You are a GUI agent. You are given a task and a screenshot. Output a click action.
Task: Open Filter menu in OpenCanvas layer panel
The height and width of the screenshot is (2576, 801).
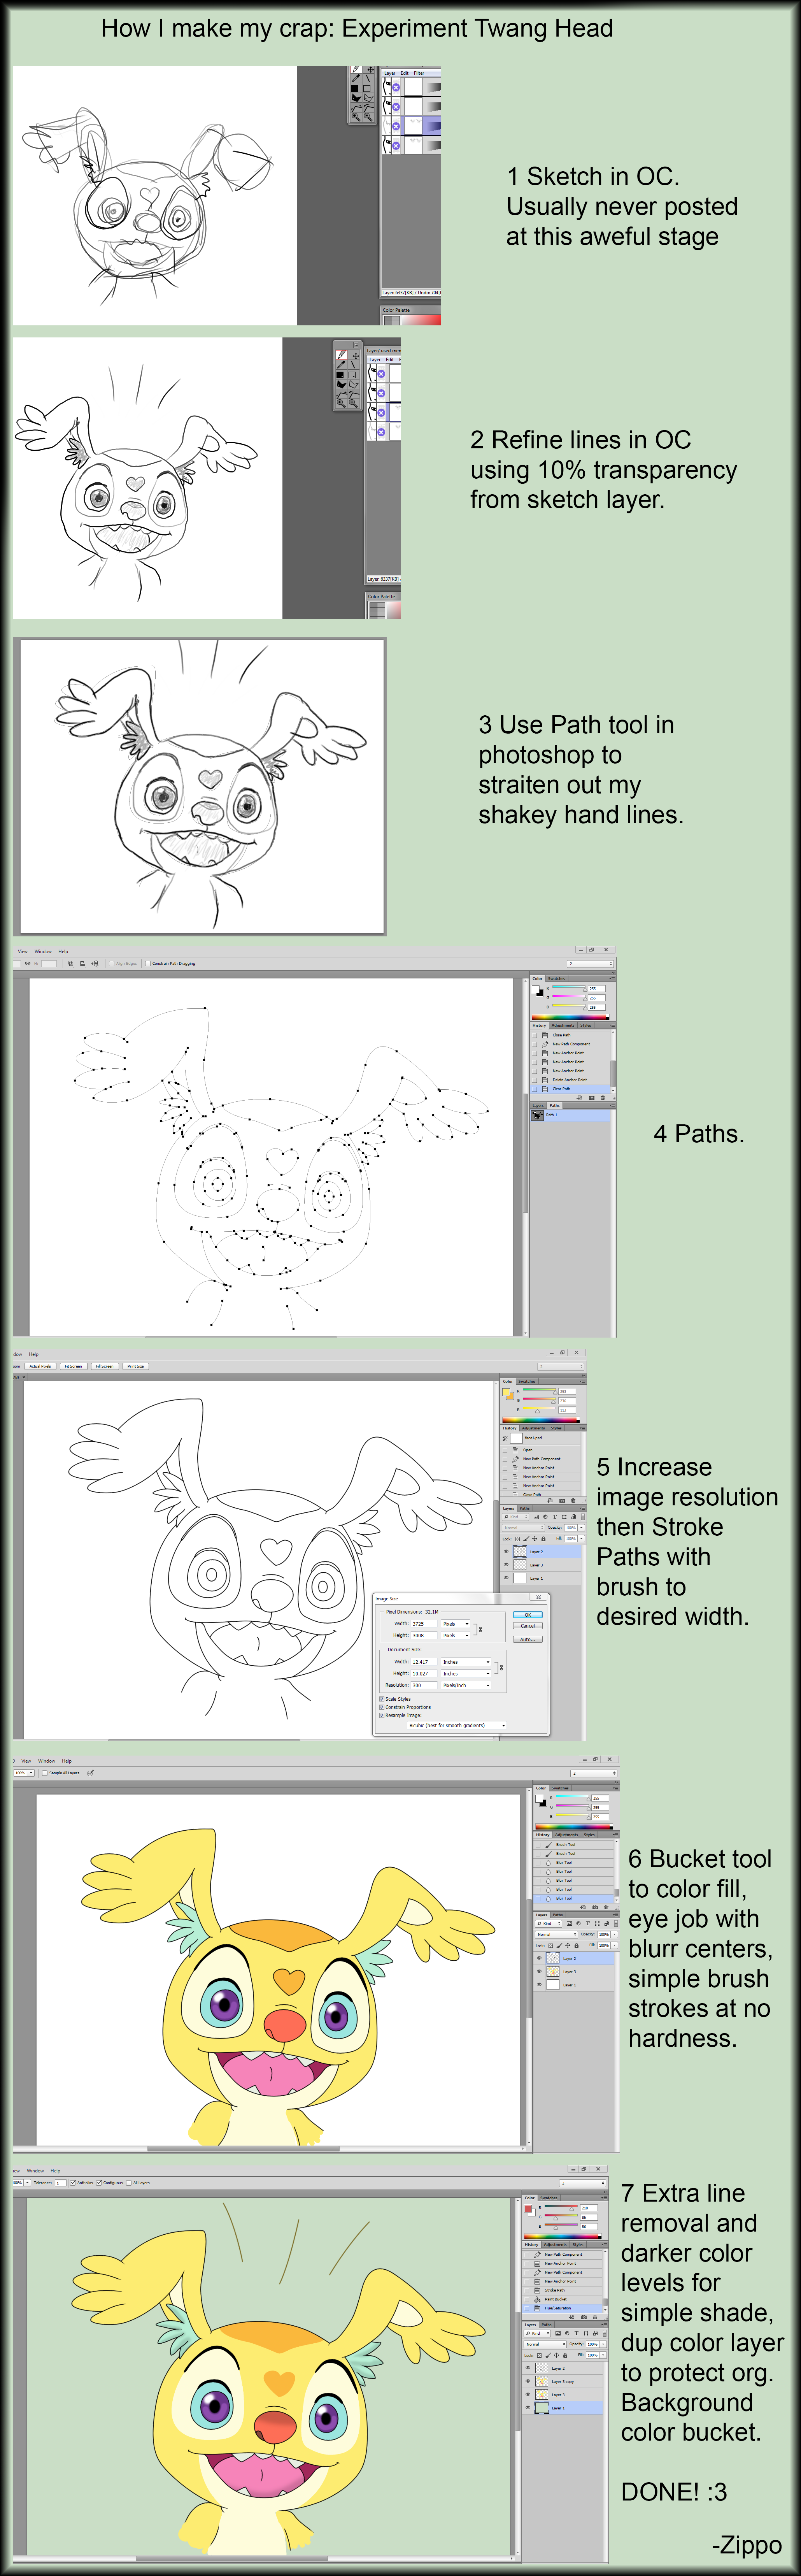(x=419, y=73)
